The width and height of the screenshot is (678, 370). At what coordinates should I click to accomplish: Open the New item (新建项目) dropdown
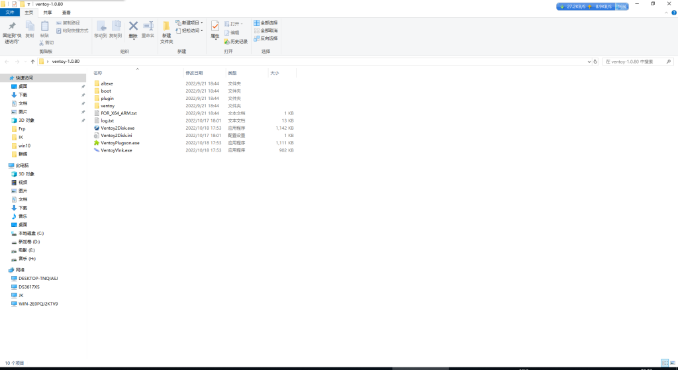pos(189,23)
